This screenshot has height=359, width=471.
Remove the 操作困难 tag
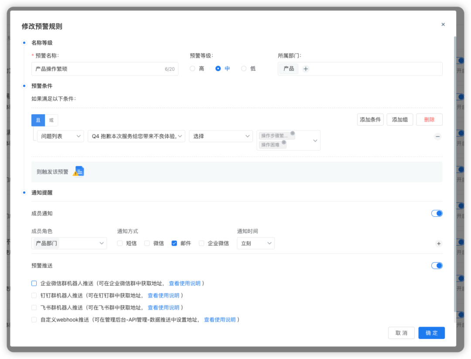point(284,142)
